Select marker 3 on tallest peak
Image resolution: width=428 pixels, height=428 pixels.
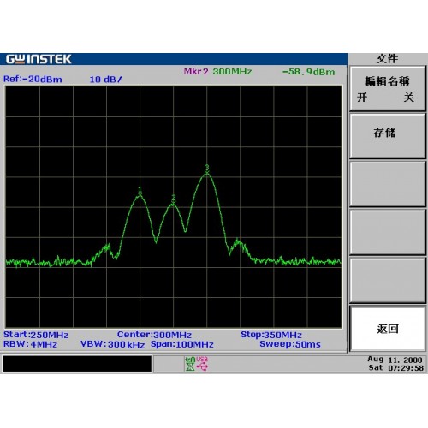[207, 169]
